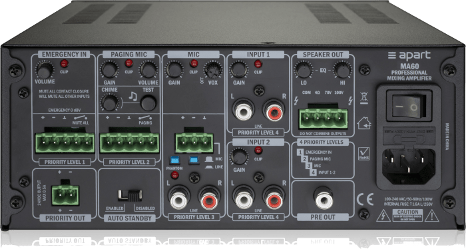
Task: Push the Paging Mic chime Test button
Action: coord(148,103)
